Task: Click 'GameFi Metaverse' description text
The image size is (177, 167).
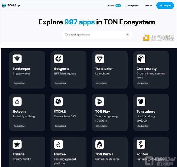Action: 107,159
